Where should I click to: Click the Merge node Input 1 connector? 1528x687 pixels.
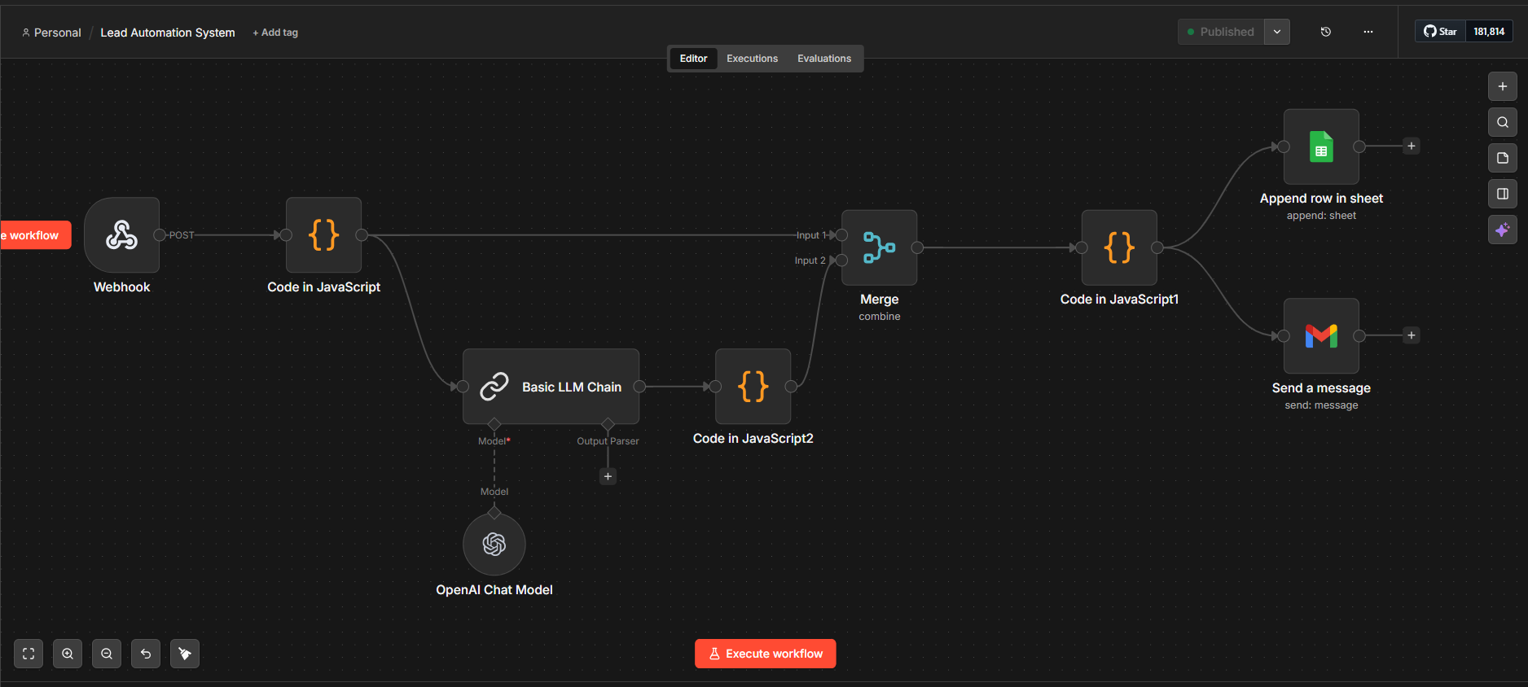pyautogui.click(x=842, y=235)
